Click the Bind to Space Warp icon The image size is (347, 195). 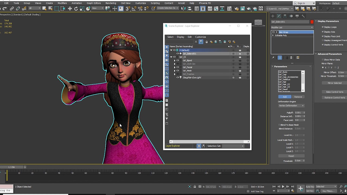[24, 9]
